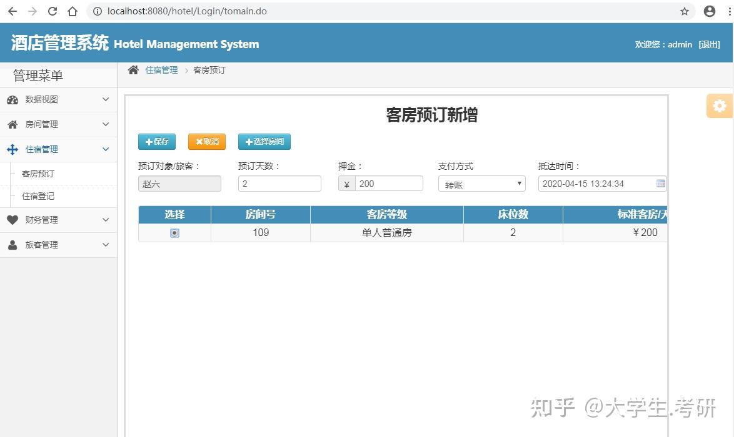734x437 pixels.
Task: Click the 酒店管理系统 header title
Action: pos(60,43)
